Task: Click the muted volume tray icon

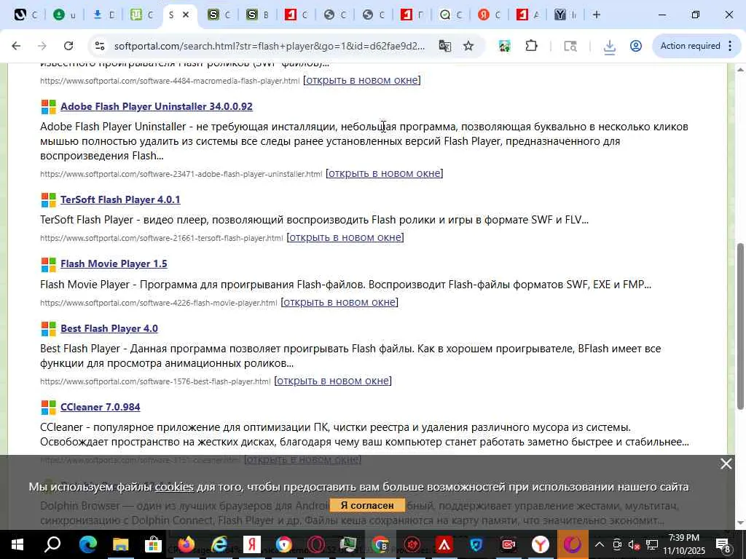Action: click(635, 544)
